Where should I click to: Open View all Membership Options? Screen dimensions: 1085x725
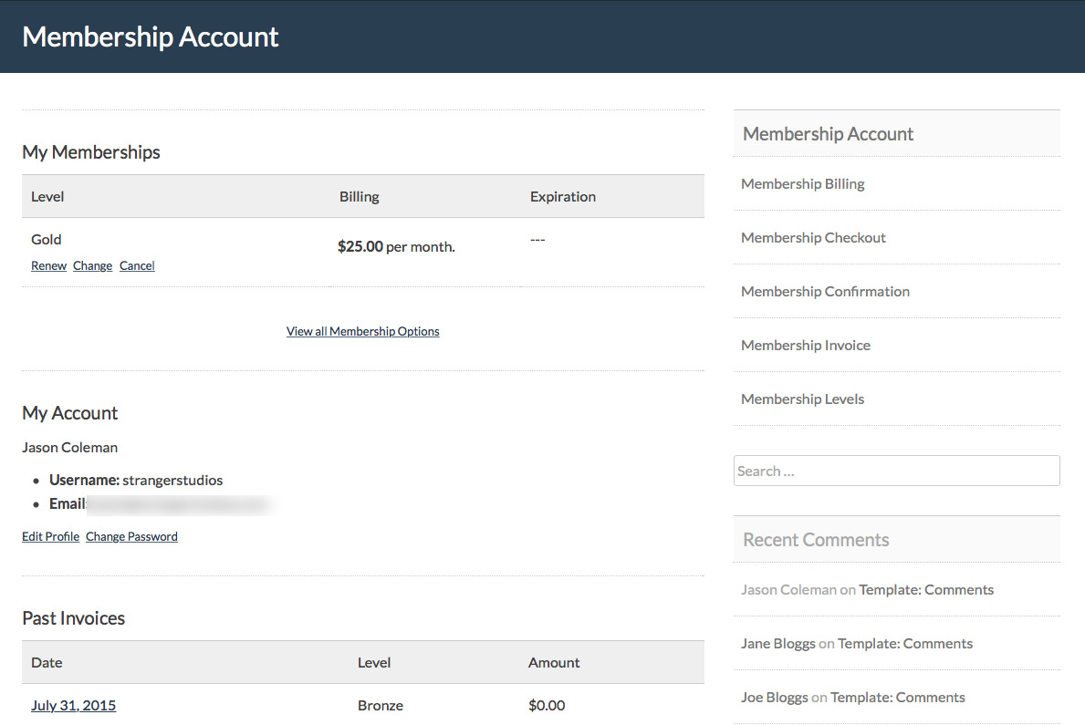pyautogui.click(x=362, y=332)
